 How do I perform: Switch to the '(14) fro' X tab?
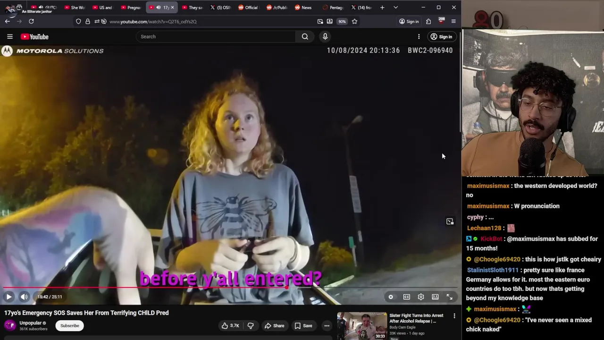click(x=361, y=8)
